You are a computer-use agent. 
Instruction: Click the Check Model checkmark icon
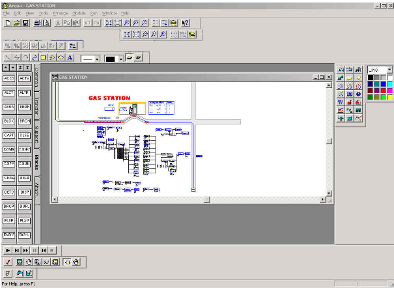8,262
